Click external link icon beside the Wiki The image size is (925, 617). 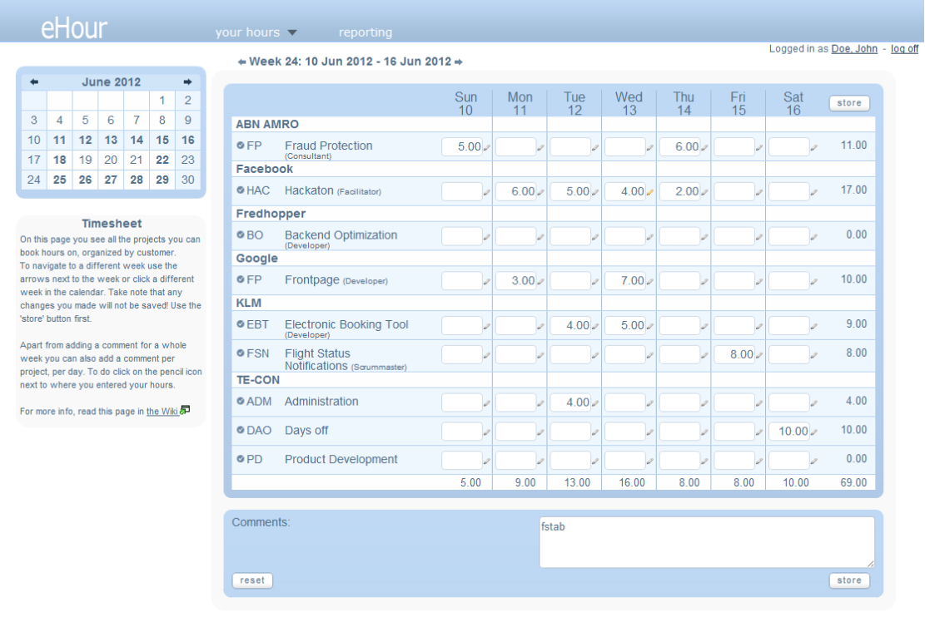(x=185, y=410)
